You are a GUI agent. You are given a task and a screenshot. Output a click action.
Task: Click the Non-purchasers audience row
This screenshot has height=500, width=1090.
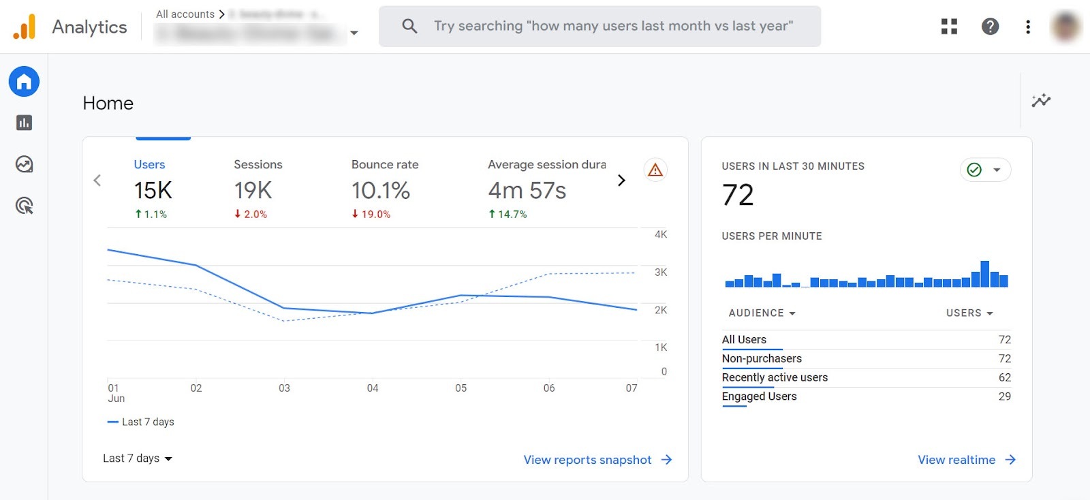[866, 358]
